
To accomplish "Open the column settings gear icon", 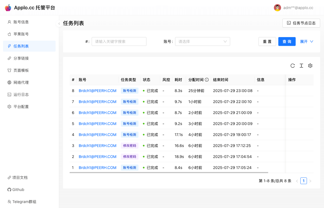I will point(310,66).
